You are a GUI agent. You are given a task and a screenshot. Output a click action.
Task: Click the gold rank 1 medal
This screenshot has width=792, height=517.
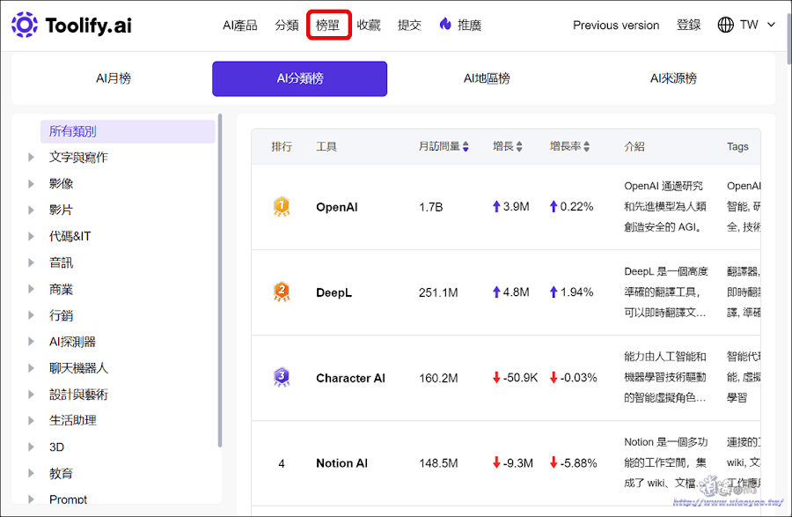click(x=282, y=206)
